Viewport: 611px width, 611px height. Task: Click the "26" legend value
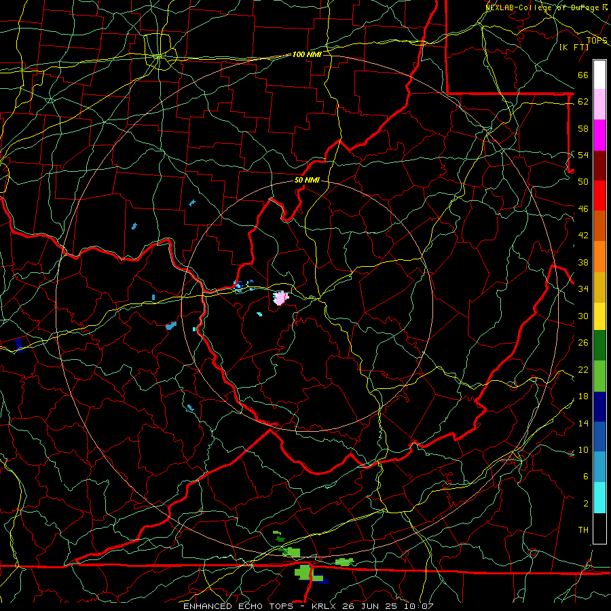pos(583,342)
